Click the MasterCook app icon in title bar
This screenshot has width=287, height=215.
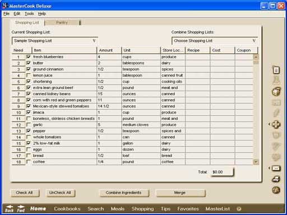pos(5,6)
